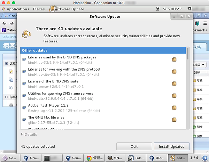209x162 pixels.
Task: Click the Chrome horizontal scrollbar
Action: tap(10, 152)
